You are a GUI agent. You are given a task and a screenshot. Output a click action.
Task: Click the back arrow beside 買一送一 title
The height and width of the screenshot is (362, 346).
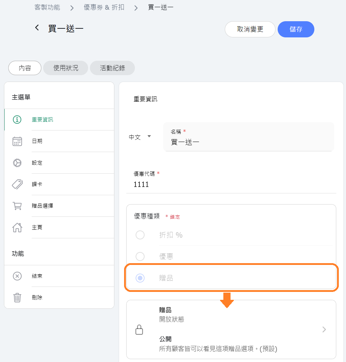pos(37,28)
